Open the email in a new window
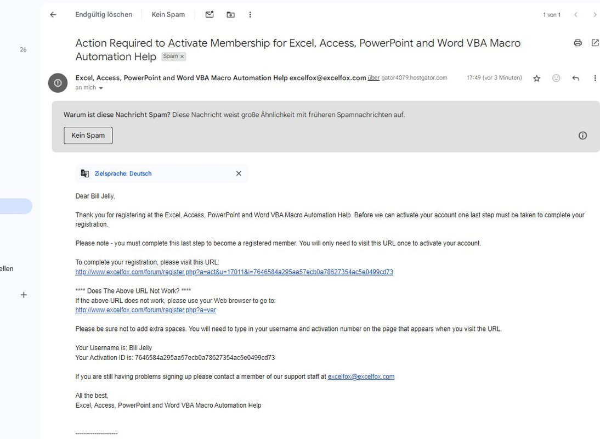 595,43
